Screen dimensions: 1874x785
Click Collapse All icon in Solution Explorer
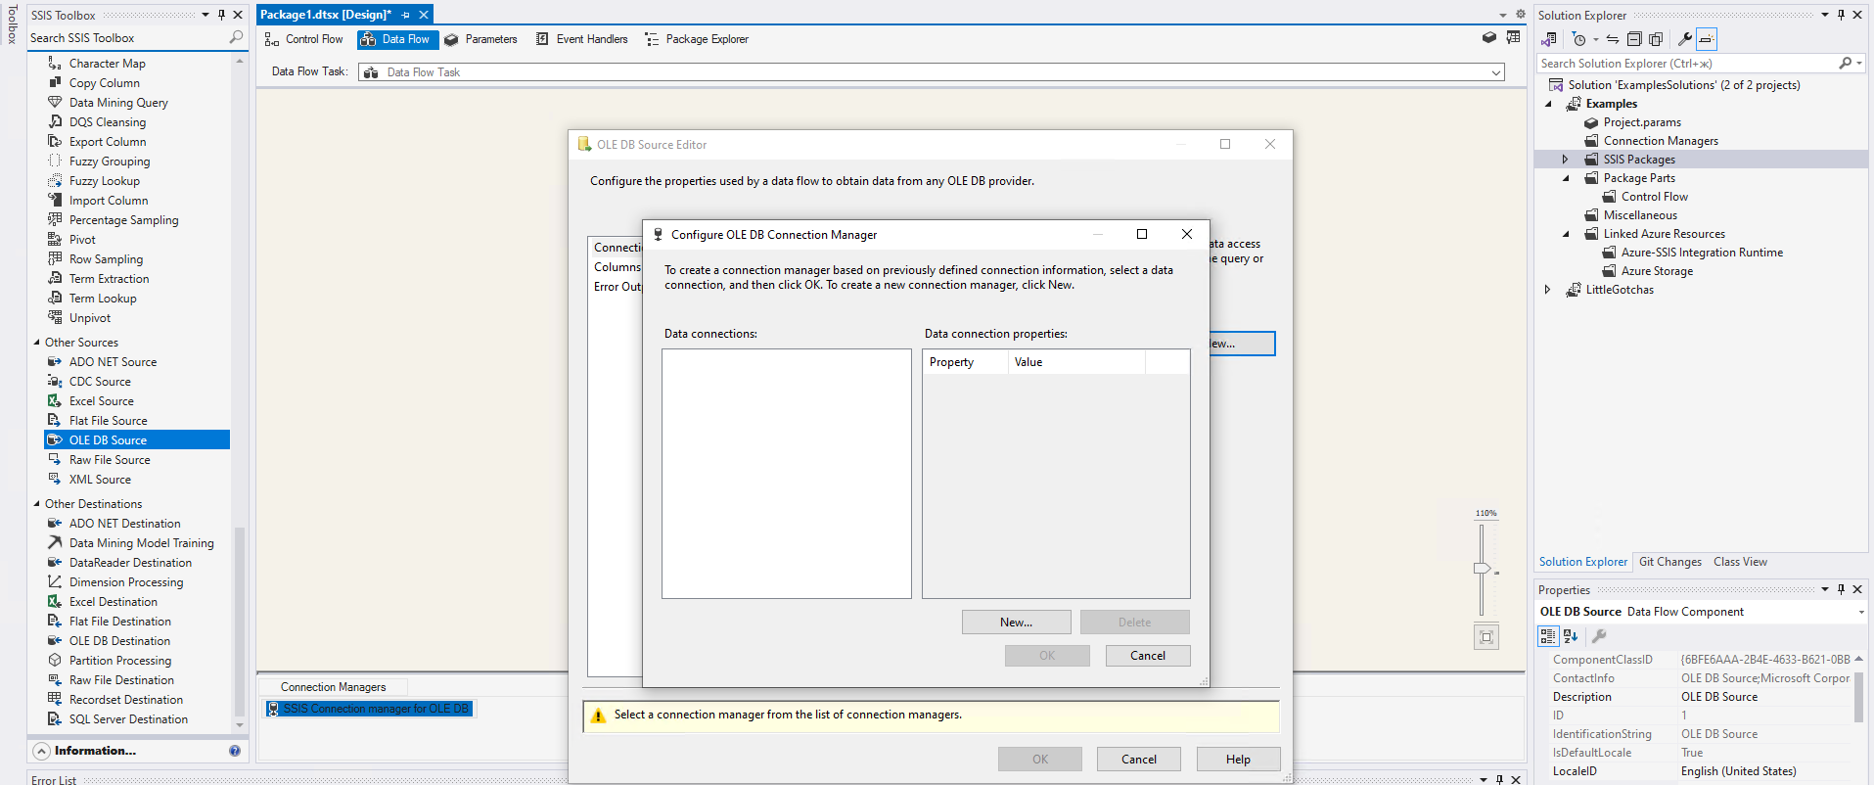(x=1634, y=39)
